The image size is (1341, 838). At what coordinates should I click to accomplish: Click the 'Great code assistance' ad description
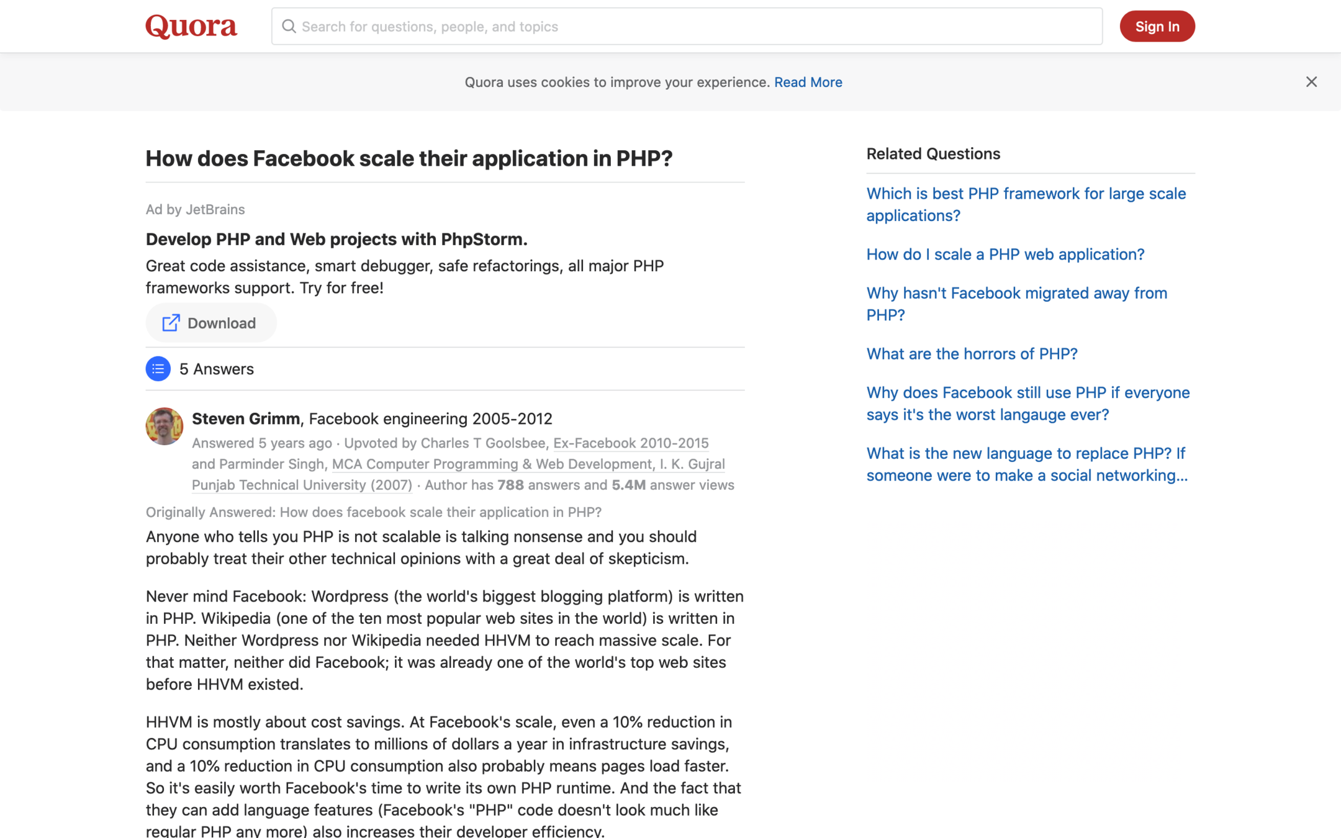click(x=405, y=277)
